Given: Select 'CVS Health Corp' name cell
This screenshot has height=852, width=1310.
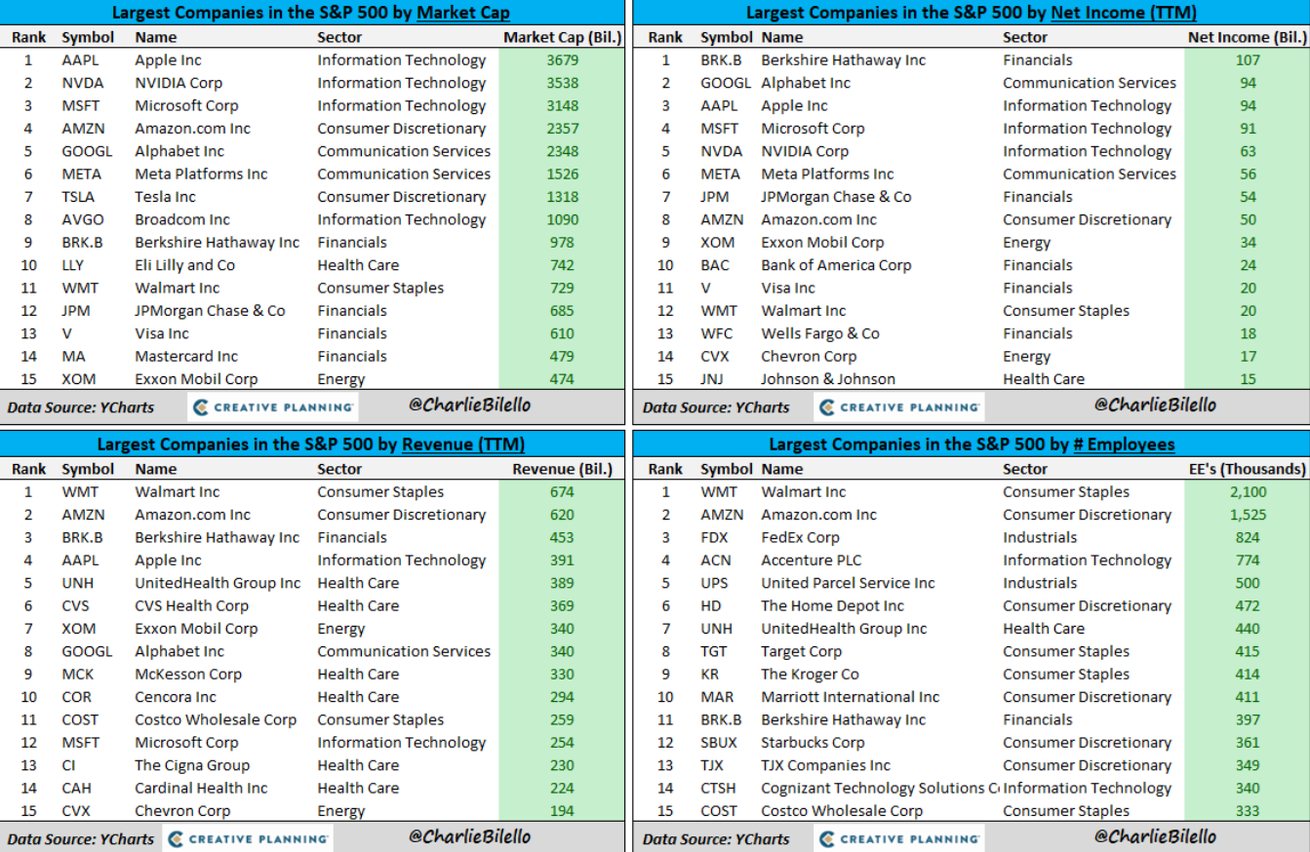Looking at the screenshot, I should [x=192, y=606].
